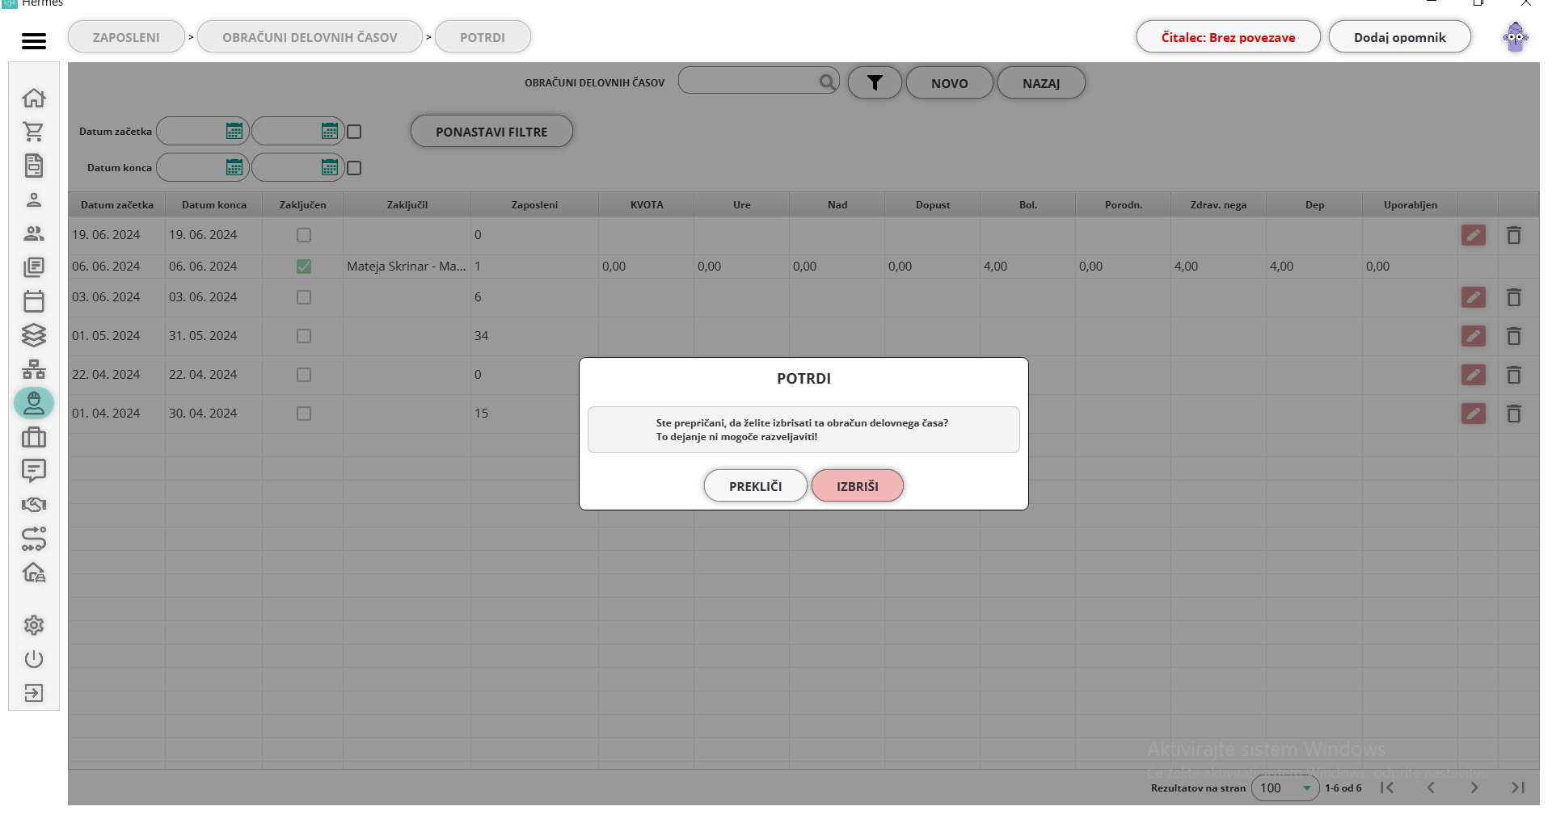Toggle the Datum začetka filter checkbox
This screenshot has width=1552, height=819.
(x=354, y=132)
